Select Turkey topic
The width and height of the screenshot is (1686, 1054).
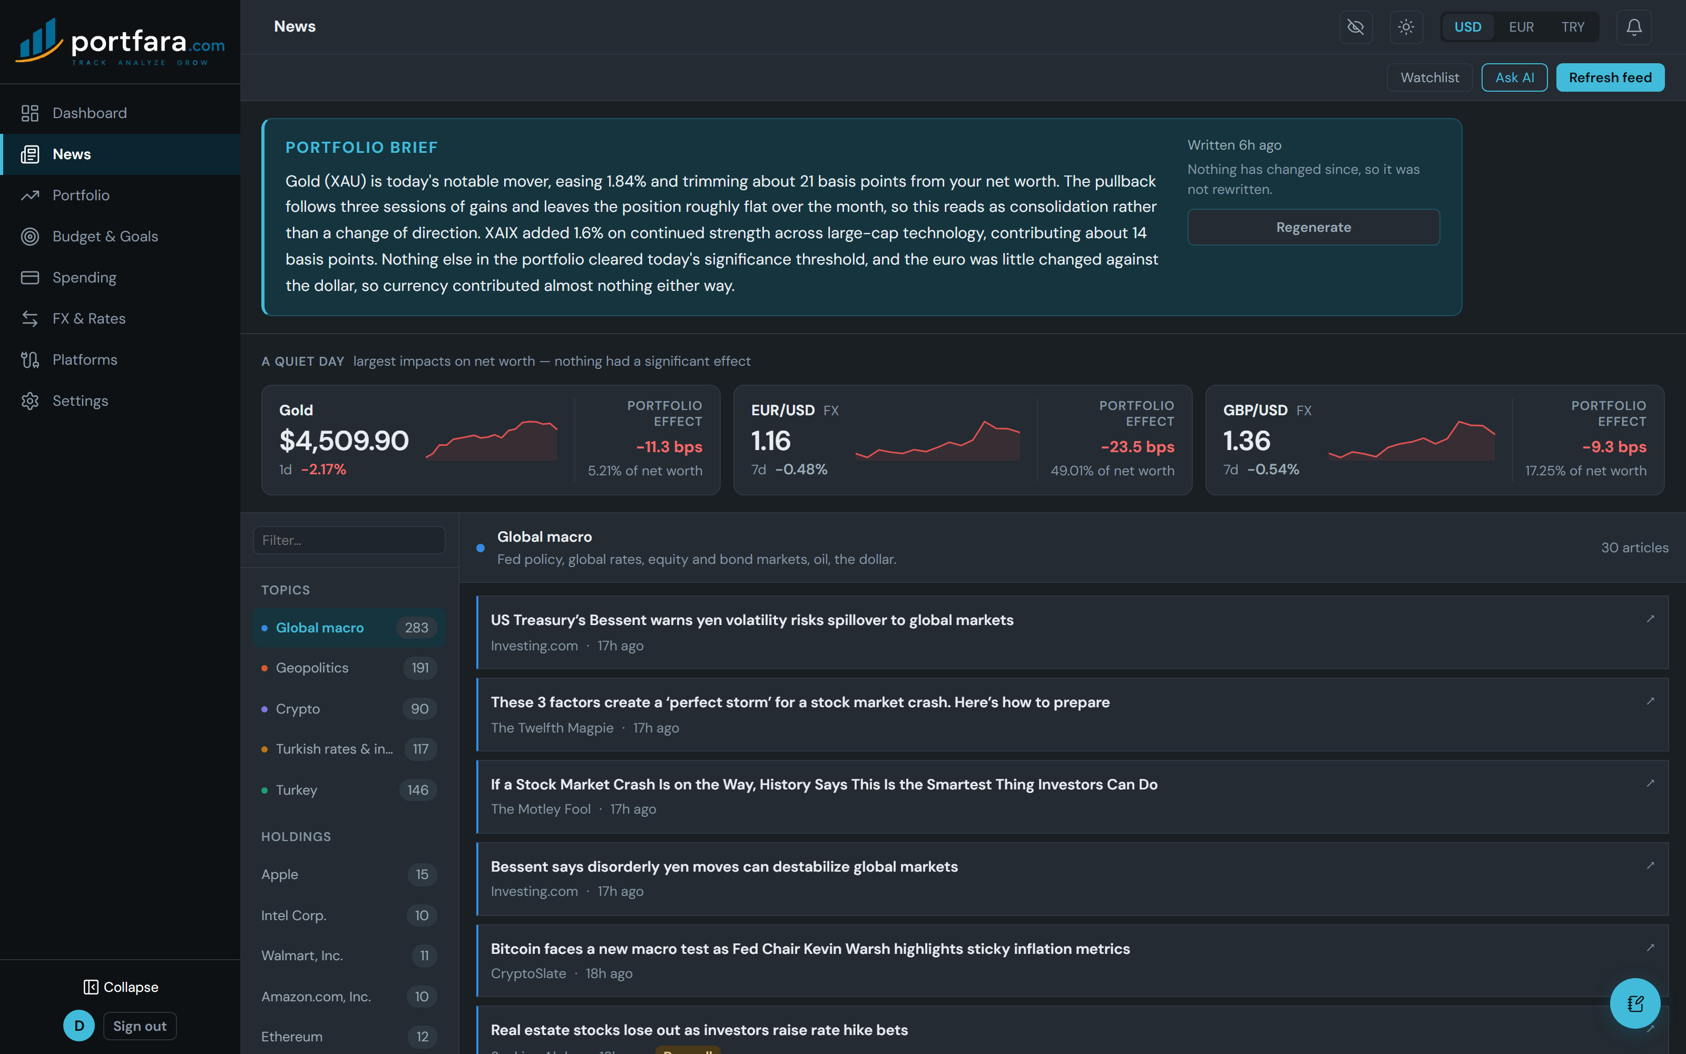coord(349,790)
